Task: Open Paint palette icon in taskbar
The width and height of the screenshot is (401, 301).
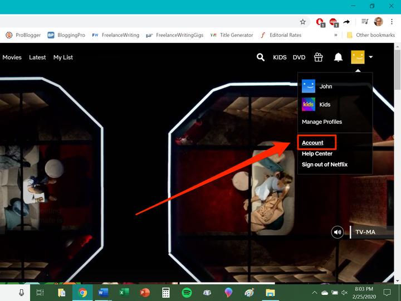Action: 249,293
